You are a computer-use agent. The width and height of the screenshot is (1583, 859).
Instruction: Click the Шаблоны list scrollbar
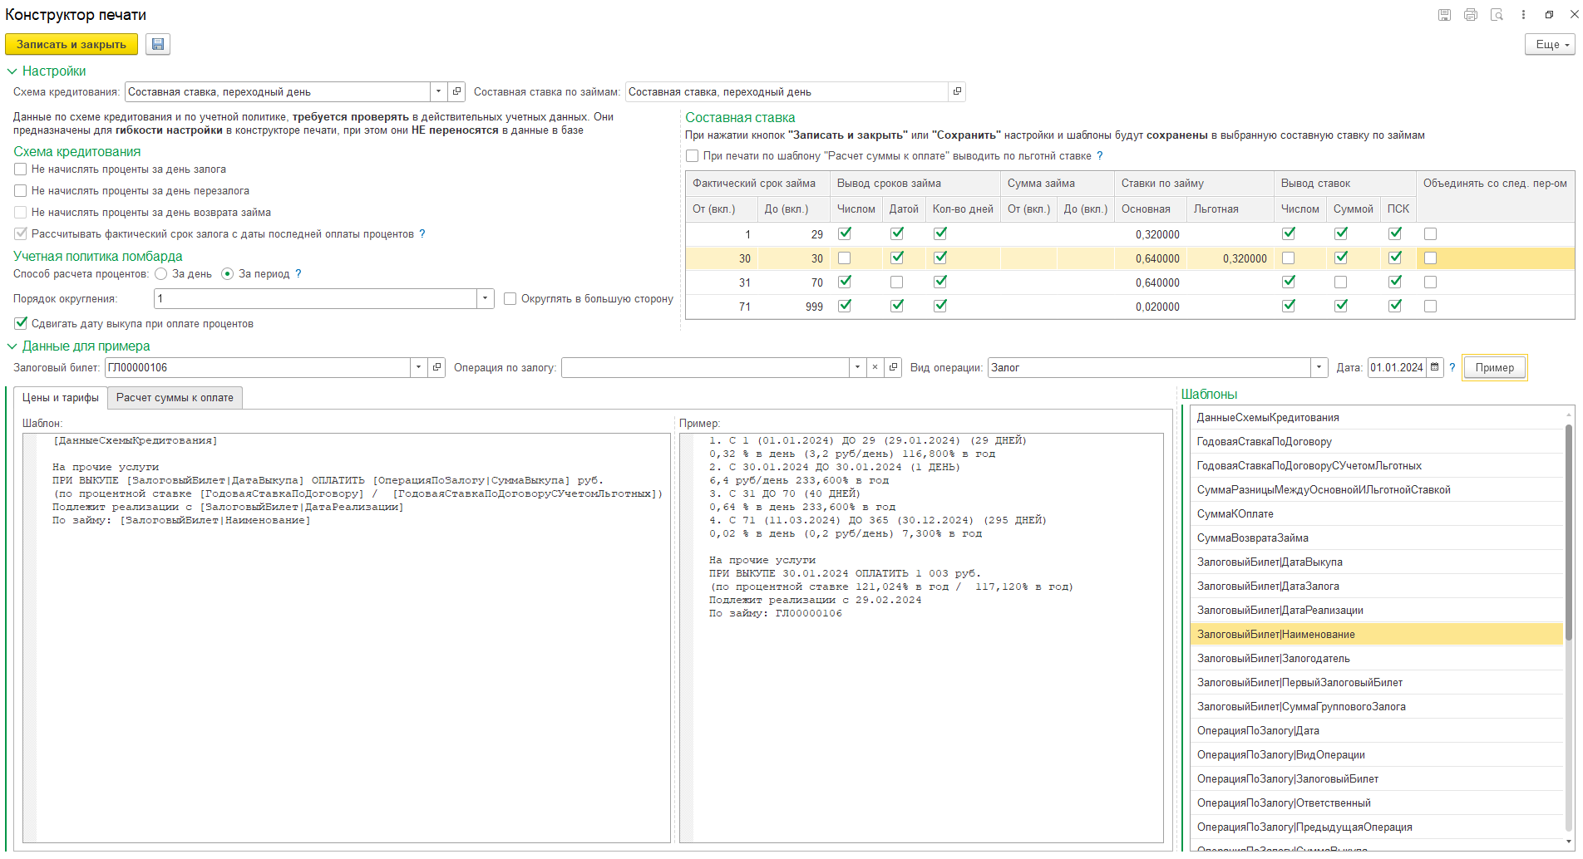pos(1569,532)
